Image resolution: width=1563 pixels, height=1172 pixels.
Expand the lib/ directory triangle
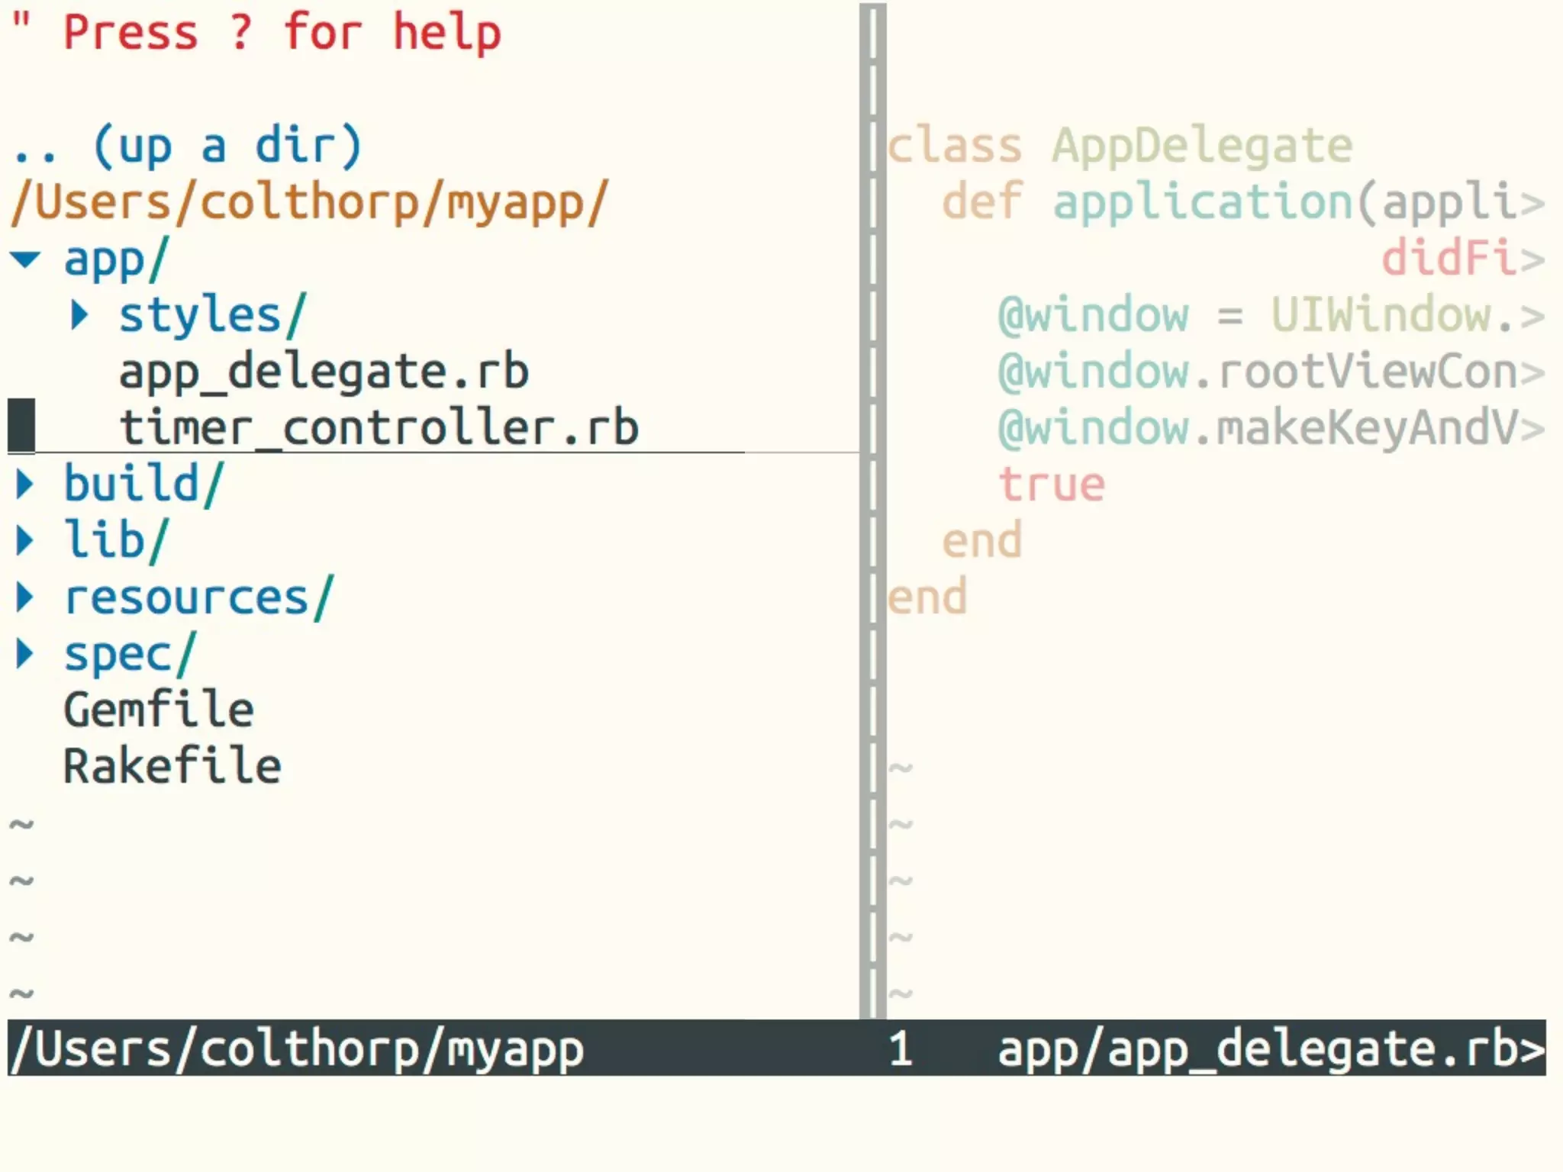coord(25,540)
